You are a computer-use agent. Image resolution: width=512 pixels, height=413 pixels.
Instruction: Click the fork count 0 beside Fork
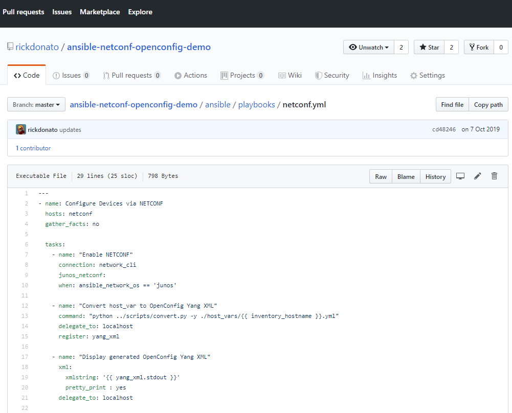(x=501, y=48)
